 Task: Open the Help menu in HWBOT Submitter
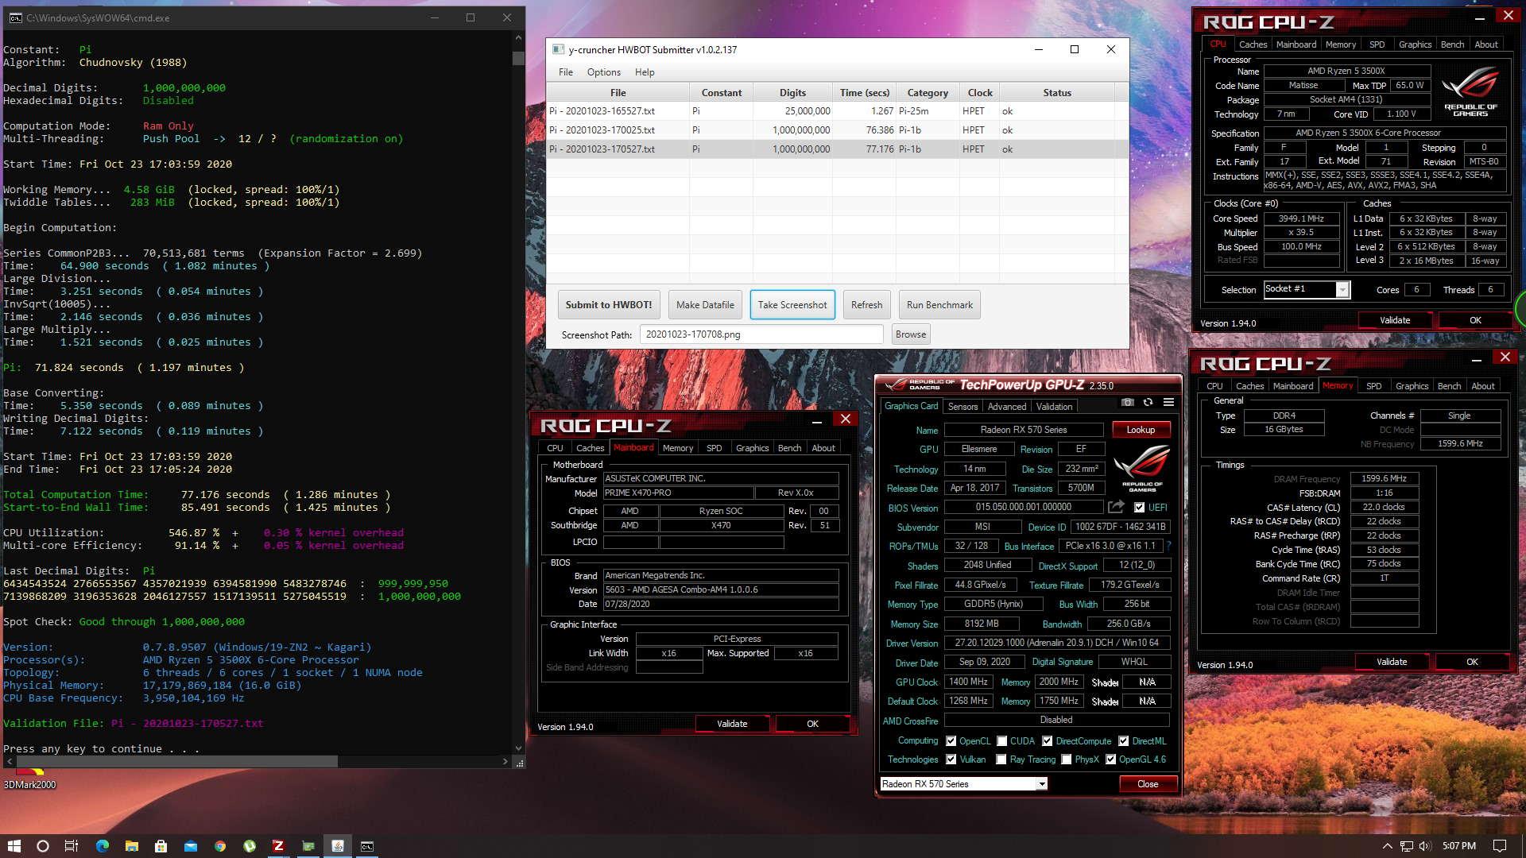tap(645, 72)
